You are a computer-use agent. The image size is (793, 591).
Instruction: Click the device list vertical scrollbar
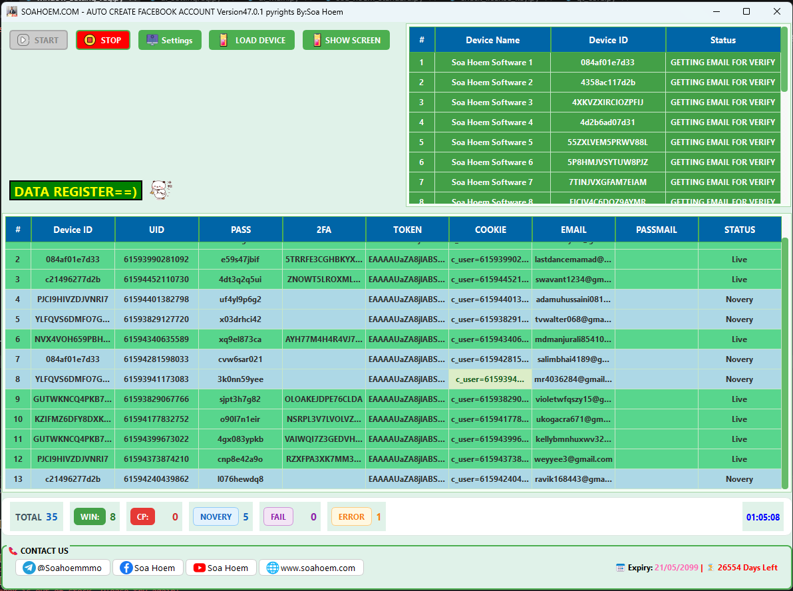784,60
